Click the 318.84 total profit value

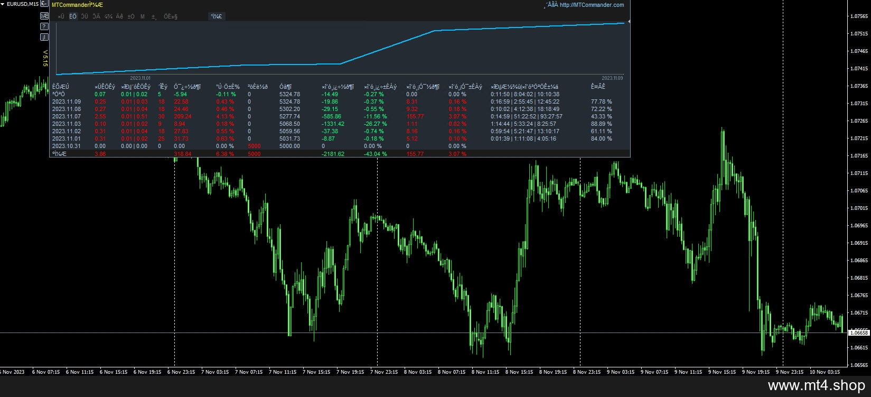183,154
